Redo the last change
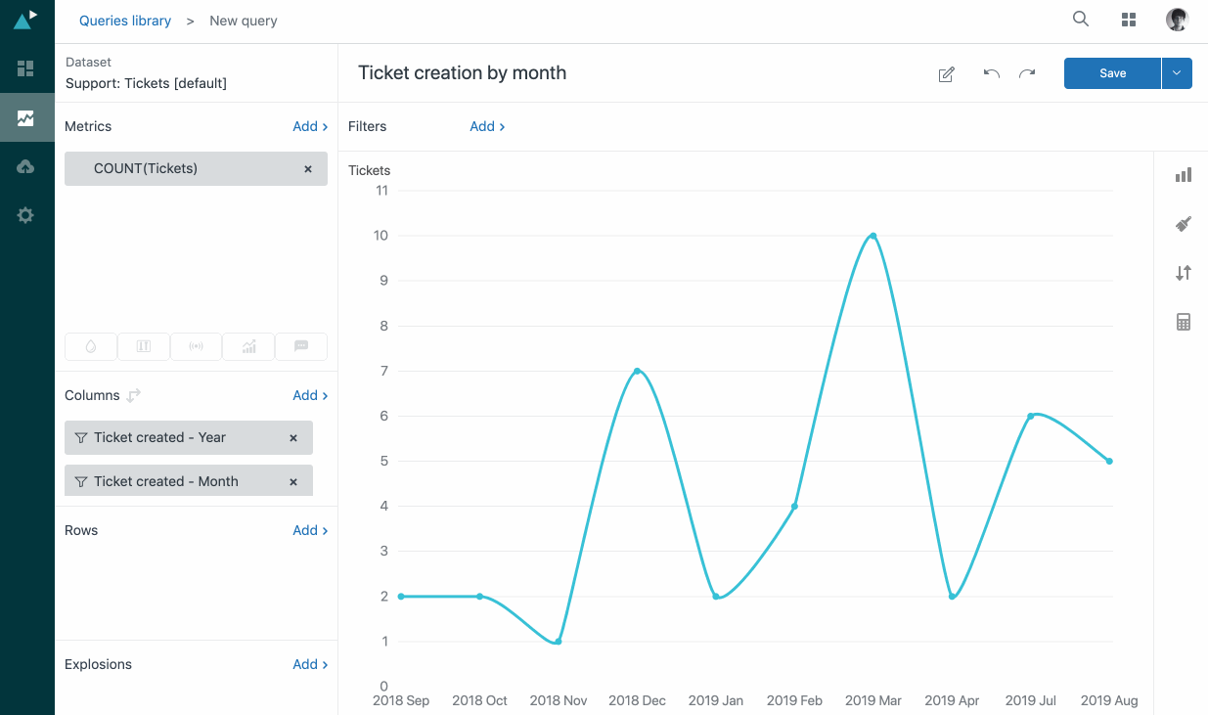The width and height of the screenshot is (1208, 715). point(1027,73)
